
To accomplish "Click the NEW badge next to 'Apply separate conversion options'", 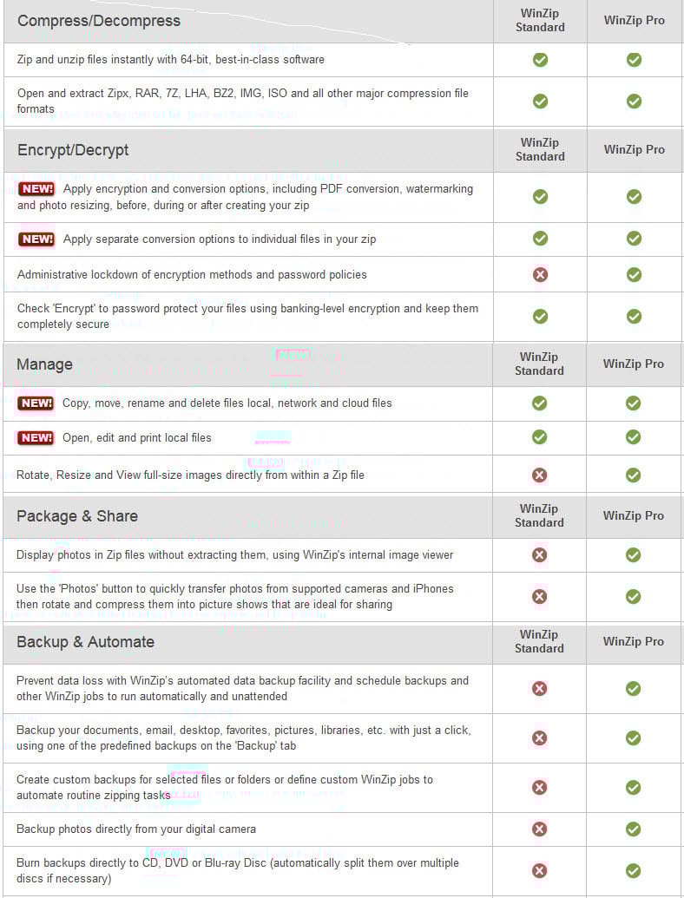I will point(36,239).
